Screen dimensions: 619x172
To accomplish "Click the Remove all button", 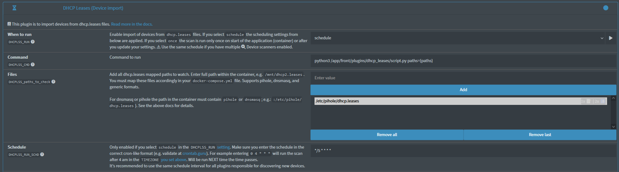I will click(387, 135).
